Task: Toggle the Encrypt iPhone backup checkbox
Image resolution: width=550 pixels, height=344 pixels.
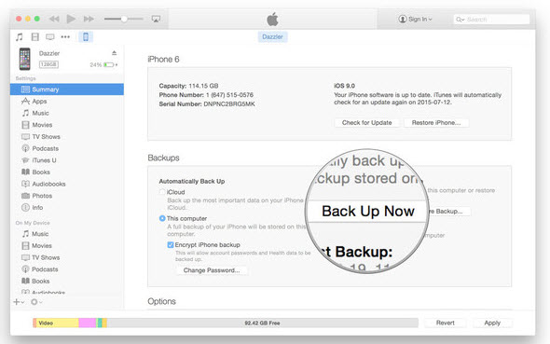Action: (171, 245)
